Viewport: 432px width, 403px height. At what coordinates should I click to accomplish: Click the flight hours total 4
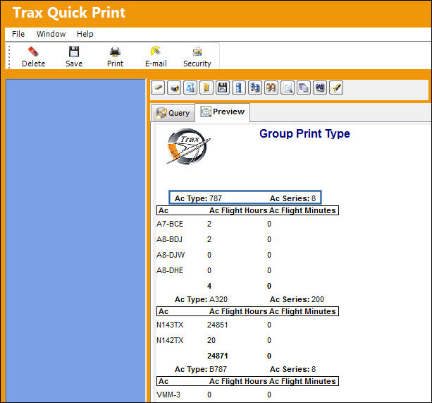pos(209,286)
